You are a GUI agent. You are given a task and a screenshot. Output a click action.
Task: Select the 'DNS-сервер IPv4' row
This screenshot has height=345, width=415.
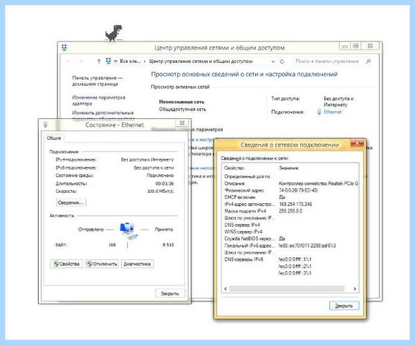click(x=291, y=225)
